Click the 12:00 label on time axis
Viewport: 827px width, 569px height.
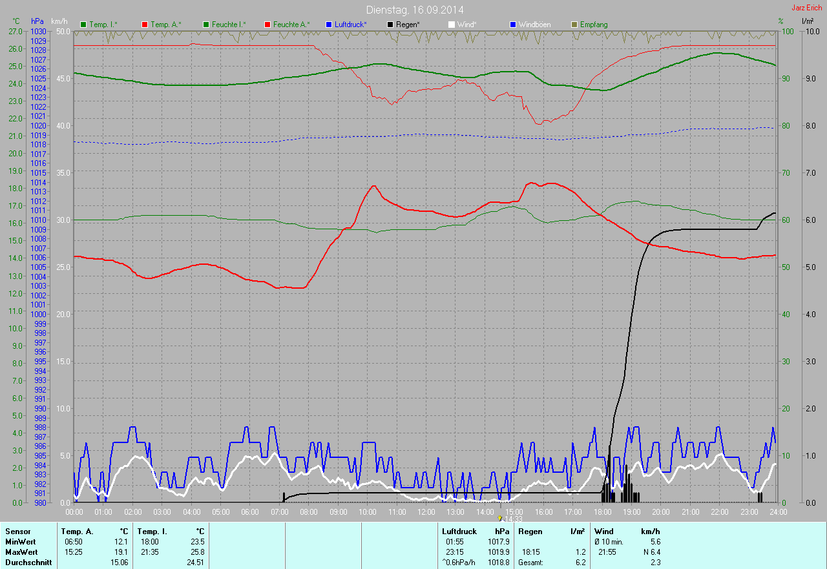pyautogui.click(x=426, y=512)
